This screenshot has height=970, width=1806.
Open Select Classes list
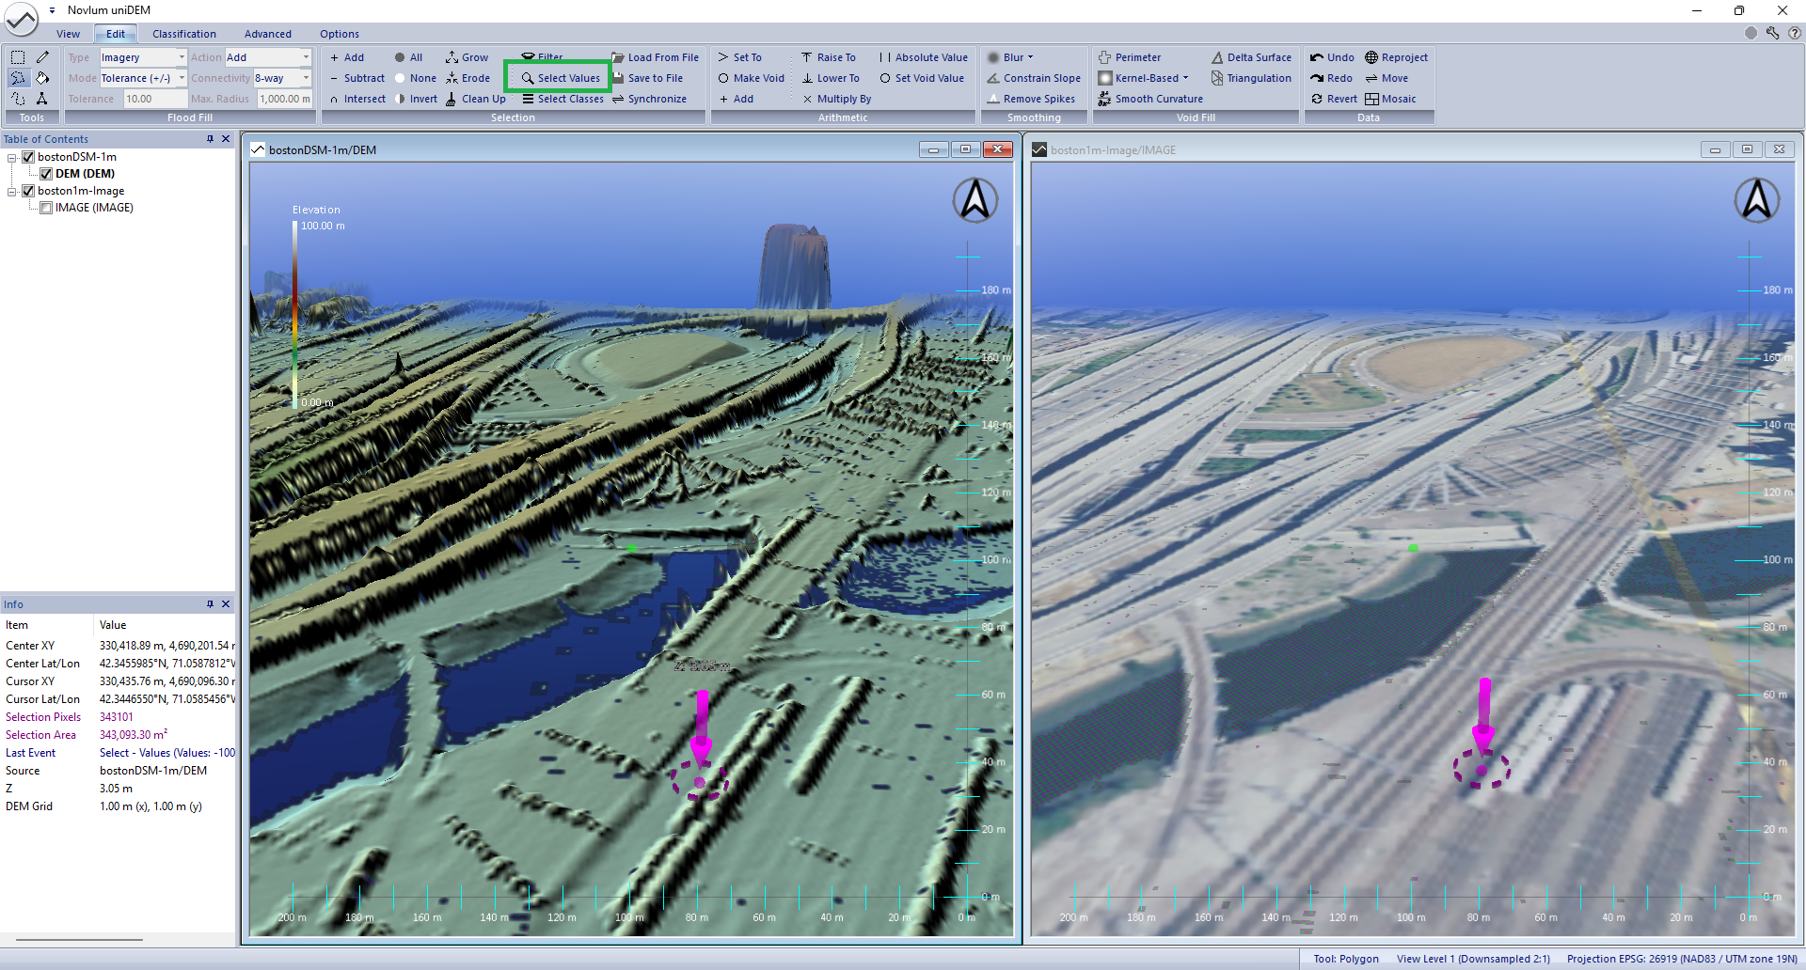pyautogui.click(x=562, y=99)
